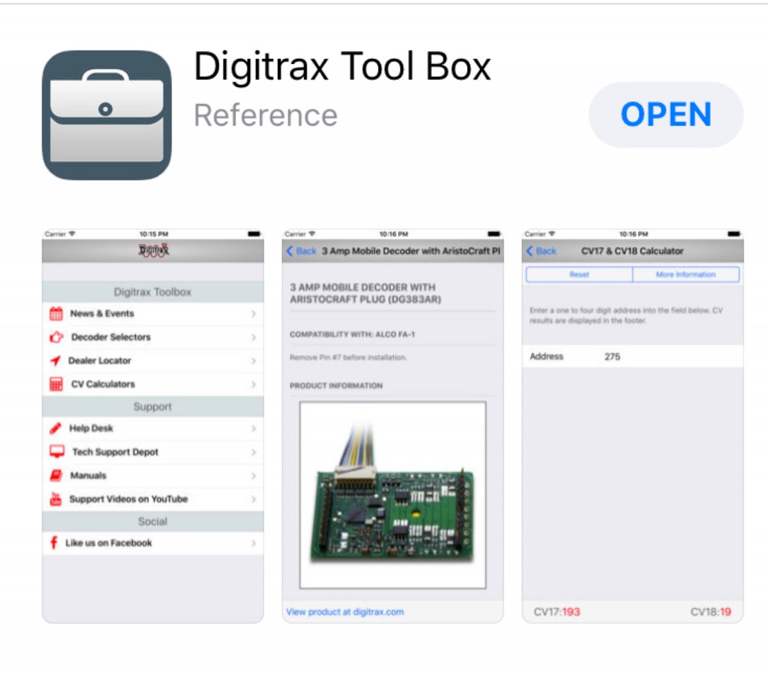Expand the Like us on Facebook chevron

click(x=253, y=543)
